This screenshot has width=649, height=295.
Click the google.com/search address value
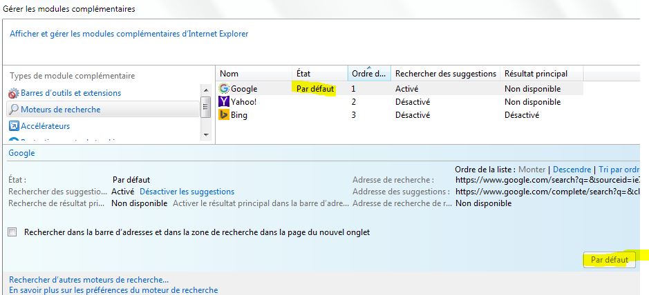547,180
